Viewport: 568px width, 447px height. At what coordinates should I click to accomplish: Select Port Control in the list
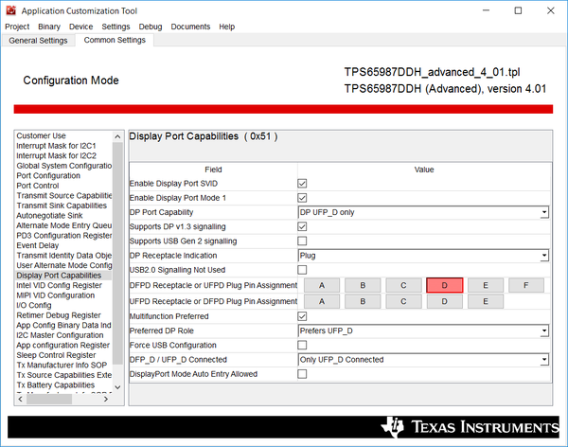tap(37, 186)
